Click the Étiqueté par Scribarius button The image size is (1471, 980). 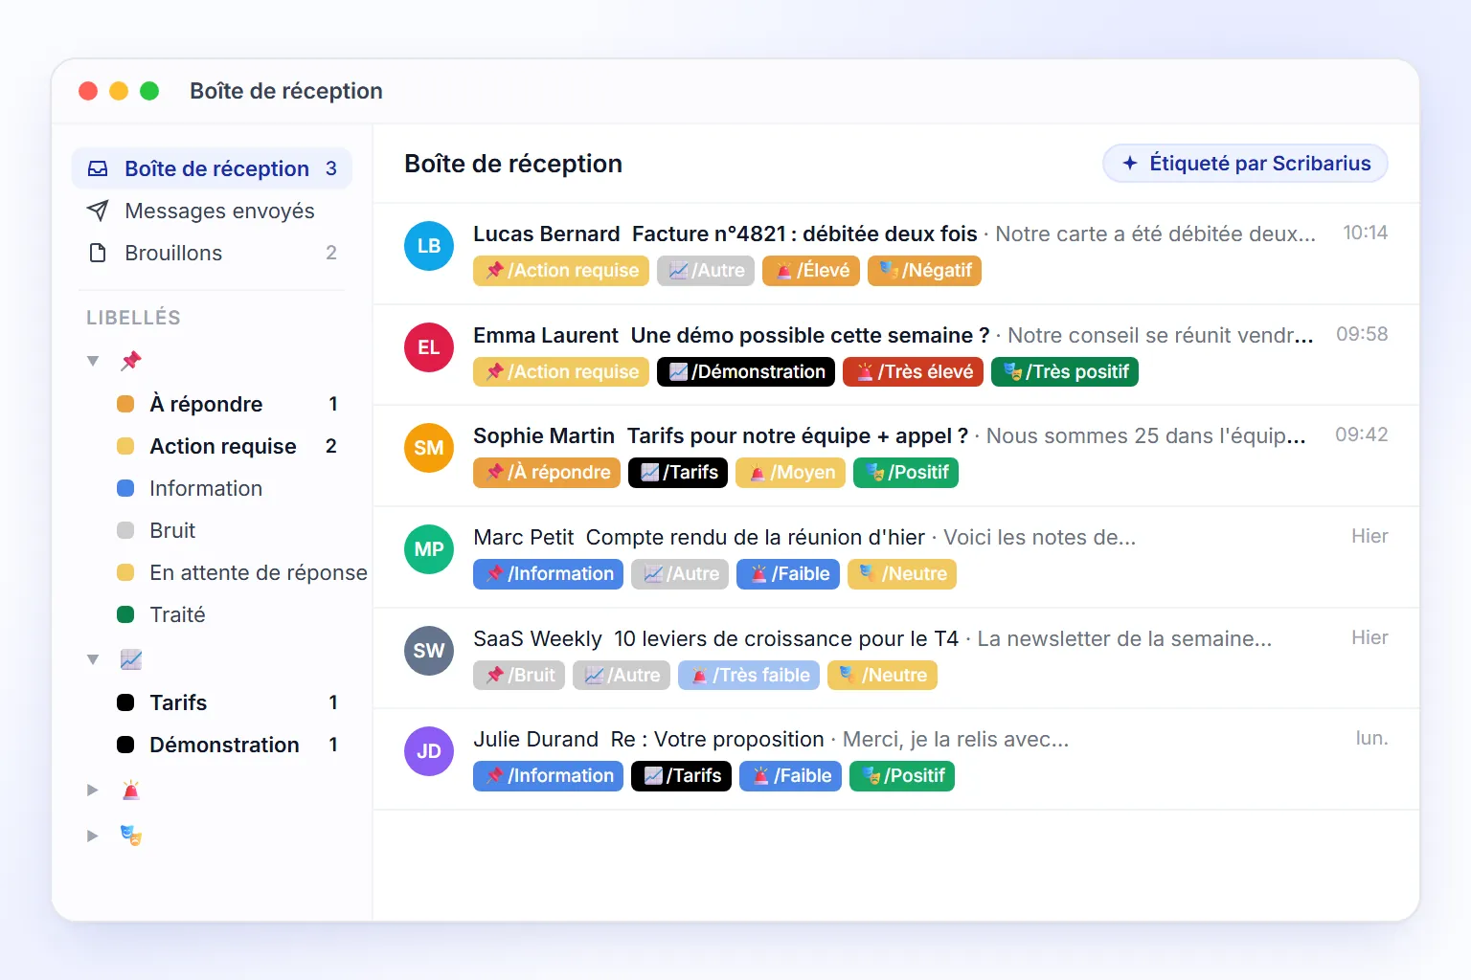point(1245,164)
